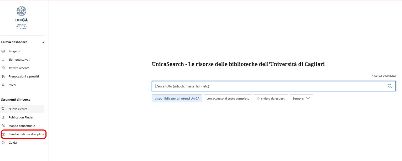The width and height of the screenshot is (402, 161).
Task: Enable the 'rivisto da esperti' filter
Action: click(x=271, y=98)
